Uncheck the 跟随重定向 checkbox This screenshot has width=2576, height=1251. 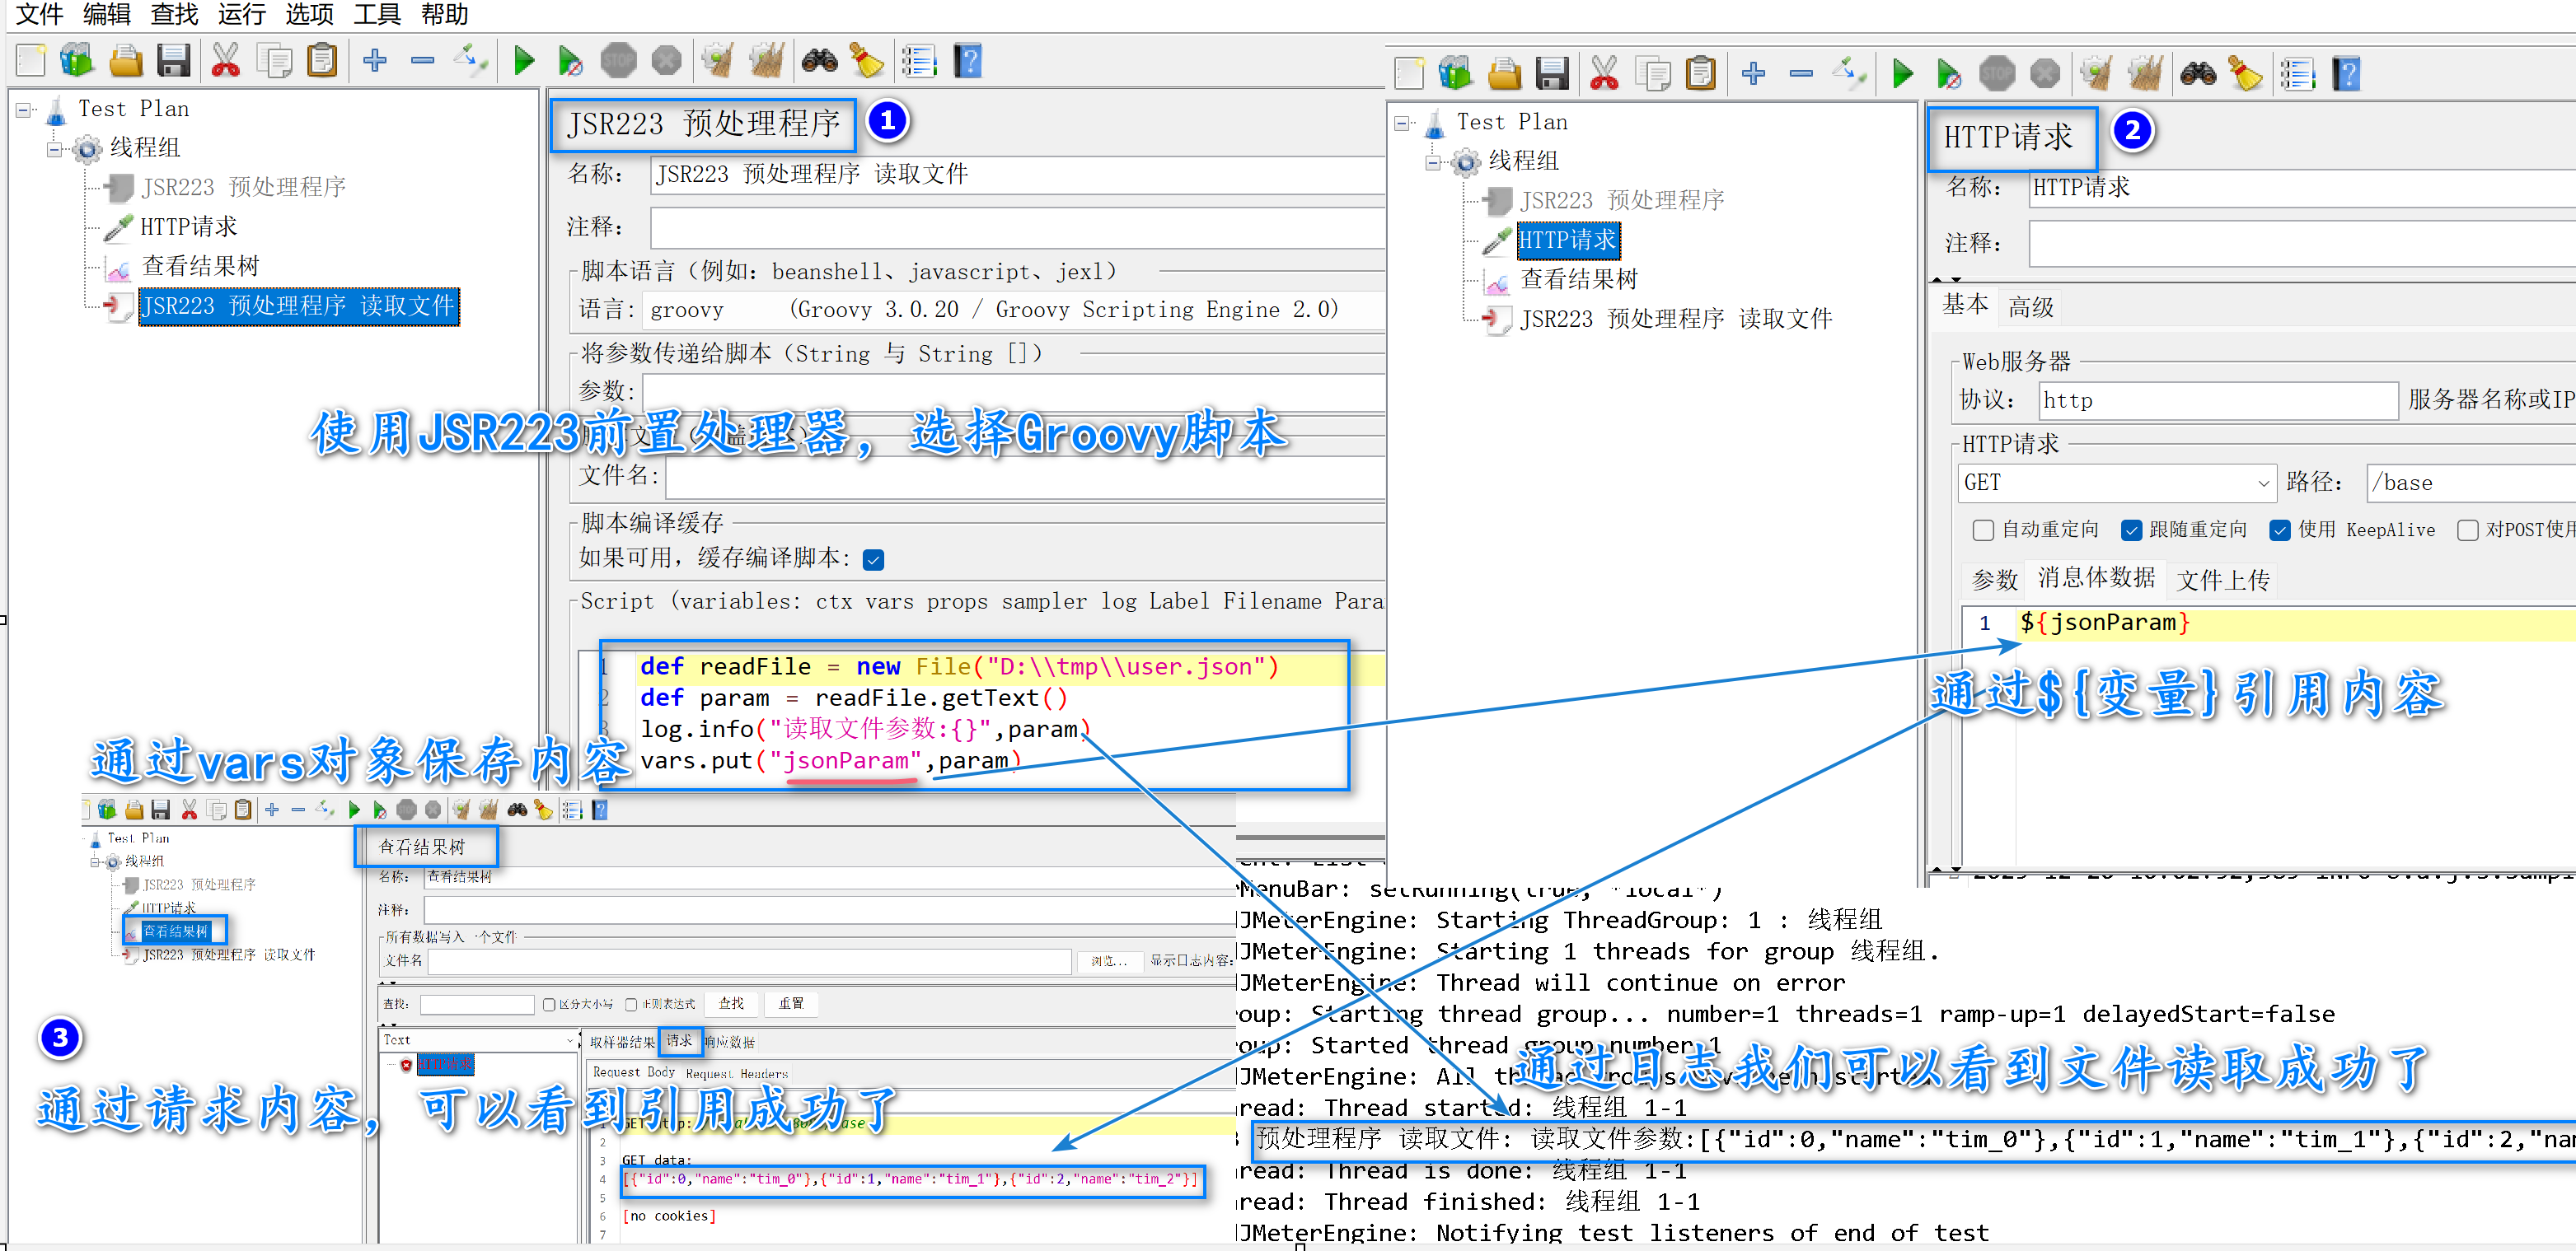point(2131,530)
